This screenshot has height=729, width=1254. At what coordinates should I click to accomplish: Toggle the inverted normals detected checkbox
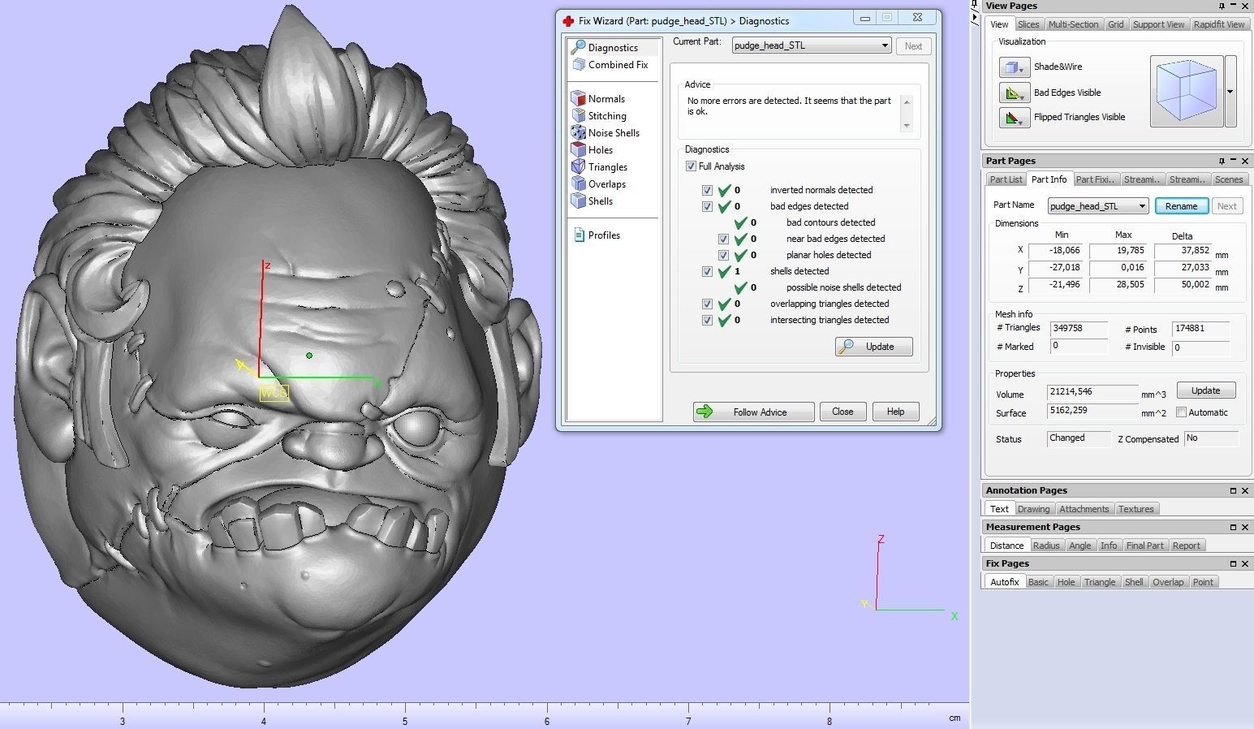(708, 190)
